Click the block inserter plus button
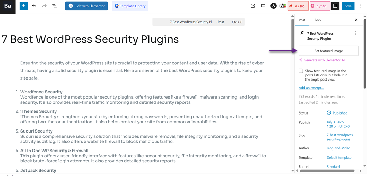Image resolution: width=367 pixels, height=176 pixels. point(23,6)
